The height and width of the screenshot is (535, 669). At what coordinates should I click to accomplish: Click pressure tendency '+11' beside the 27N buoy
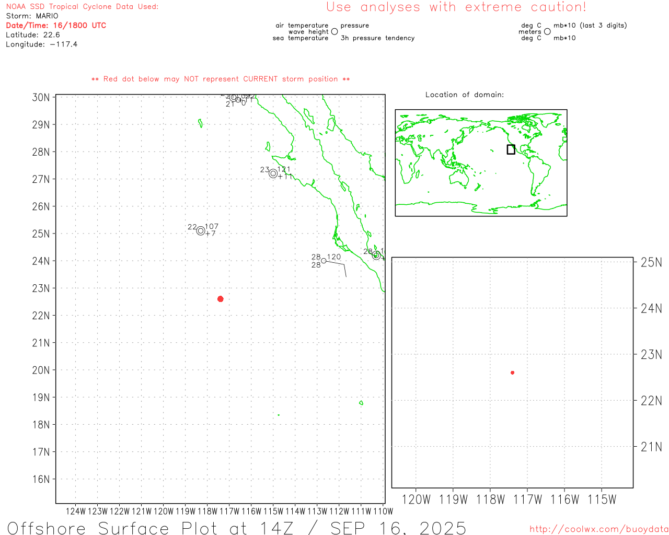285,177
